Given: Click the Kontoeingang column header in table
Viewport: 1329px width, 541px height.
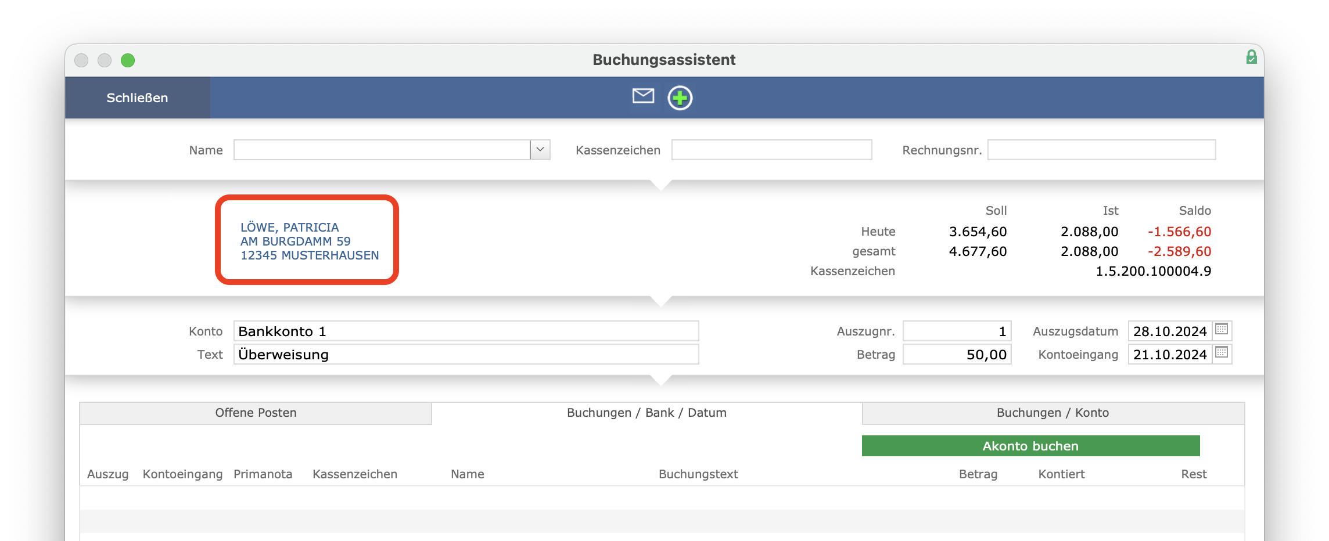Looking at the screenshot, I should click(182, 474).
